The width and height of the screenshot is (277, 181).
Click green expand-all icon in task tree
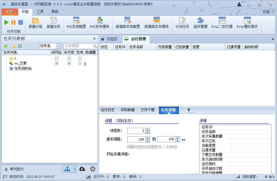20,46
